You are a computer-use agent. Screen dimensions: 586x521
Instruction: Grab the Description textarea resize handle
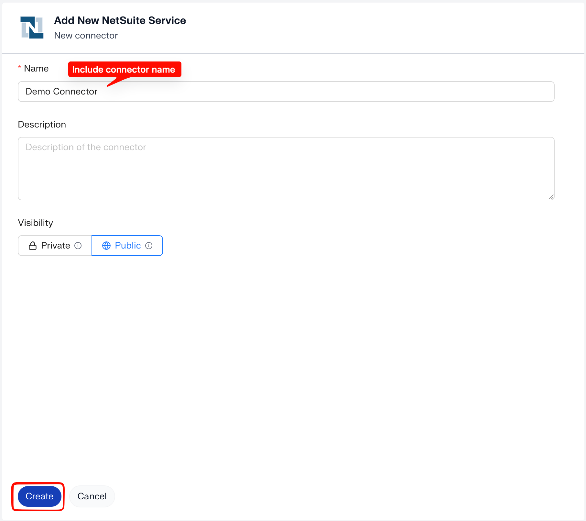click(551, 197)
